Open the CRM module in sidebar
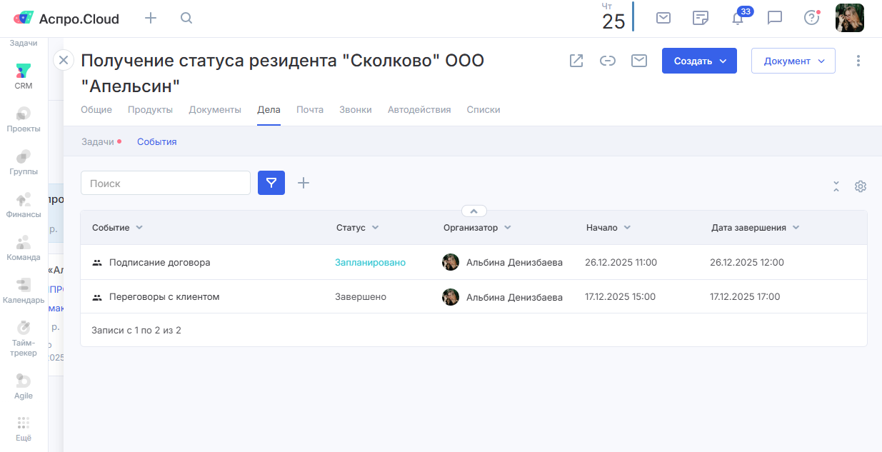Viewport: 882px width, 452px height. click(x=24, y=75)
